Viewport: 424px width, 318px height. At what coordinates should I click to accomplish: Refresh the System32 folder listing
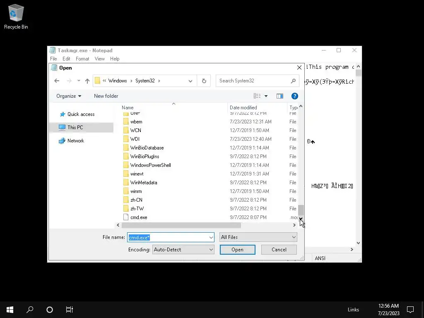tap(204, 81)
